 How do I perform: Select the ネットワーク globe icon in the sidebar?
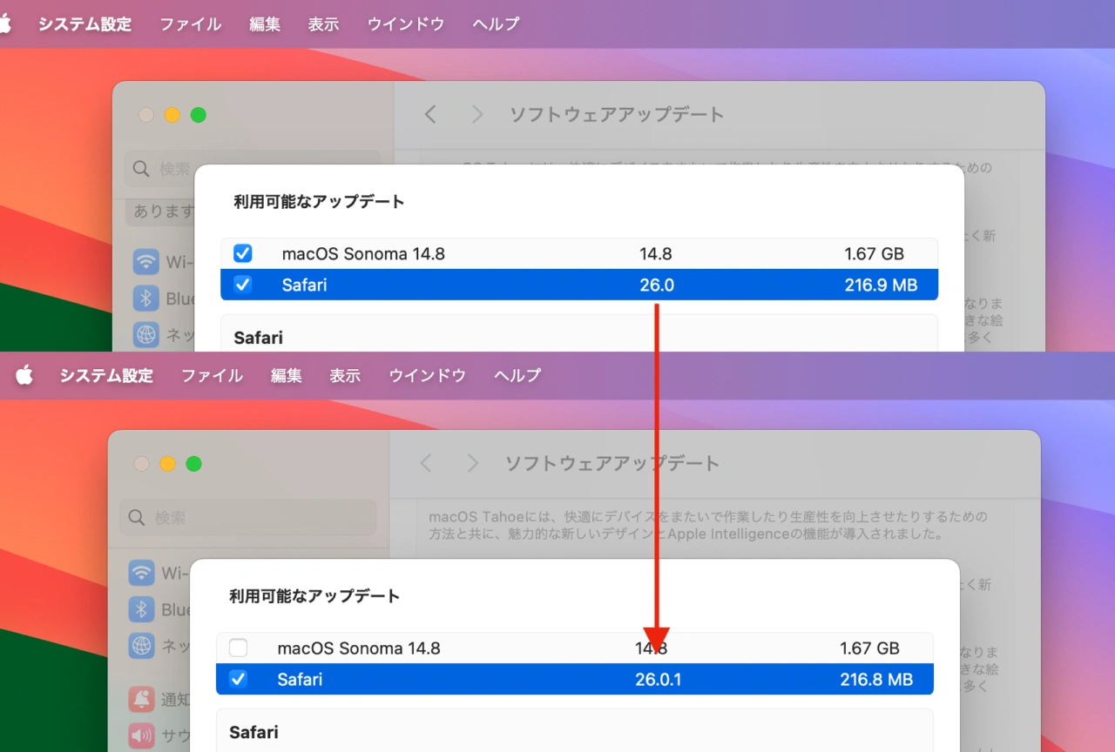[145, 335]
